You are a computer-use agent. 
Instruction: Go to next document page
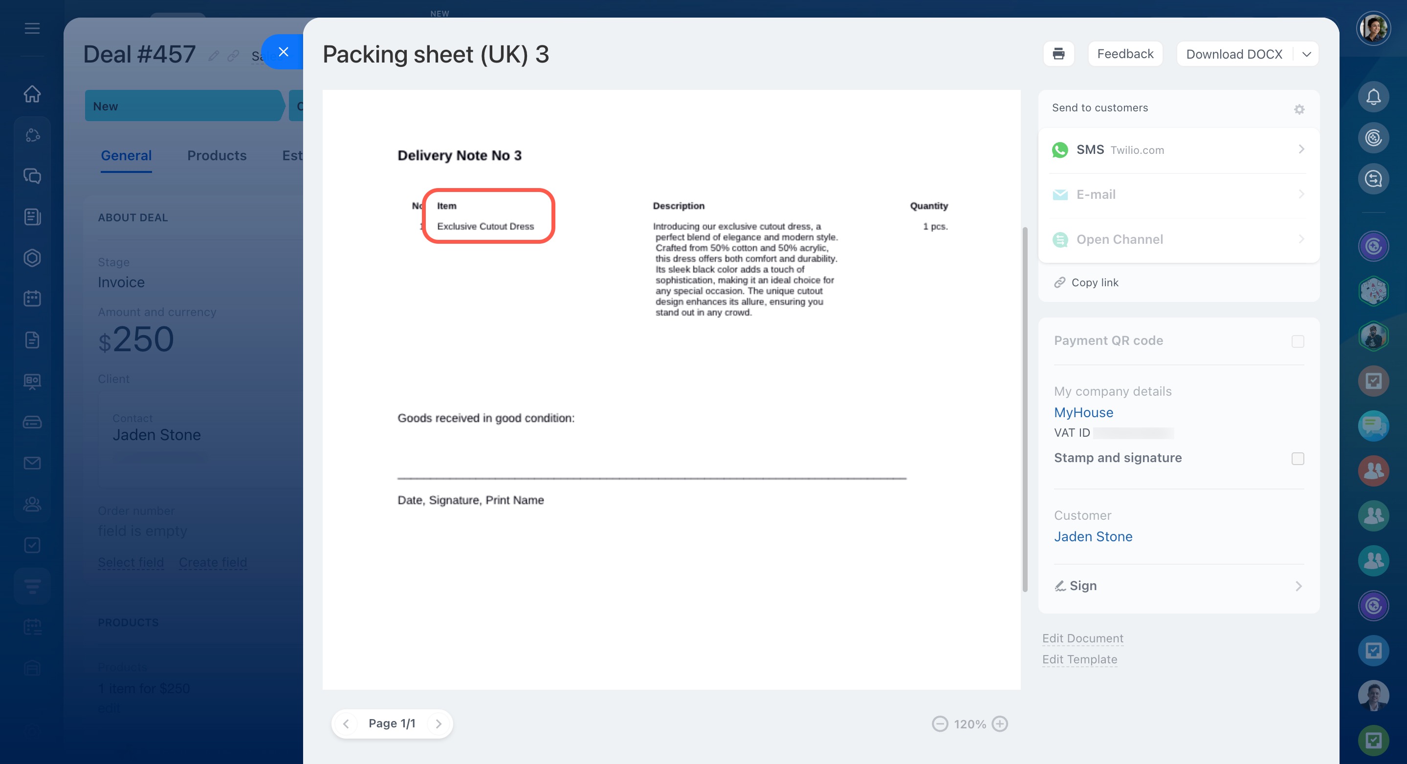438,723
